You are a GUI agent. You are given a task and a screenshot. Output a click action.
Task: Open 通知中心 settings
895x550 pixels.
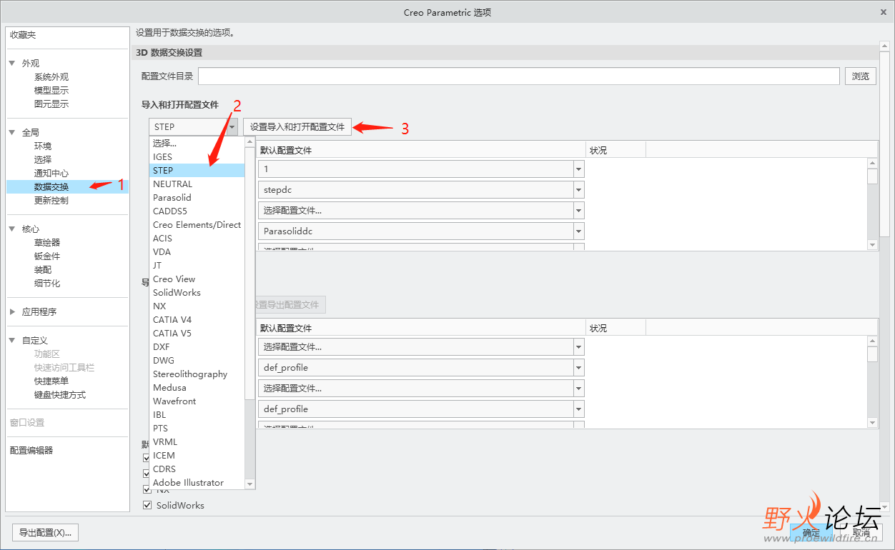point(51,174)
